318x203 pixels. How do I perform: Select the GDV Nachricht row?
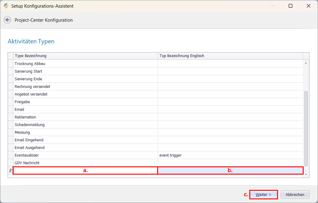tap(27, 163)
